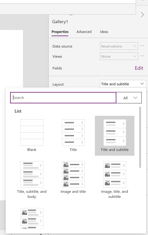The width and height of the screenshot is (148, 235).
Task: Pick the Title and subtitle layout
Action: [x=115, y=135]
